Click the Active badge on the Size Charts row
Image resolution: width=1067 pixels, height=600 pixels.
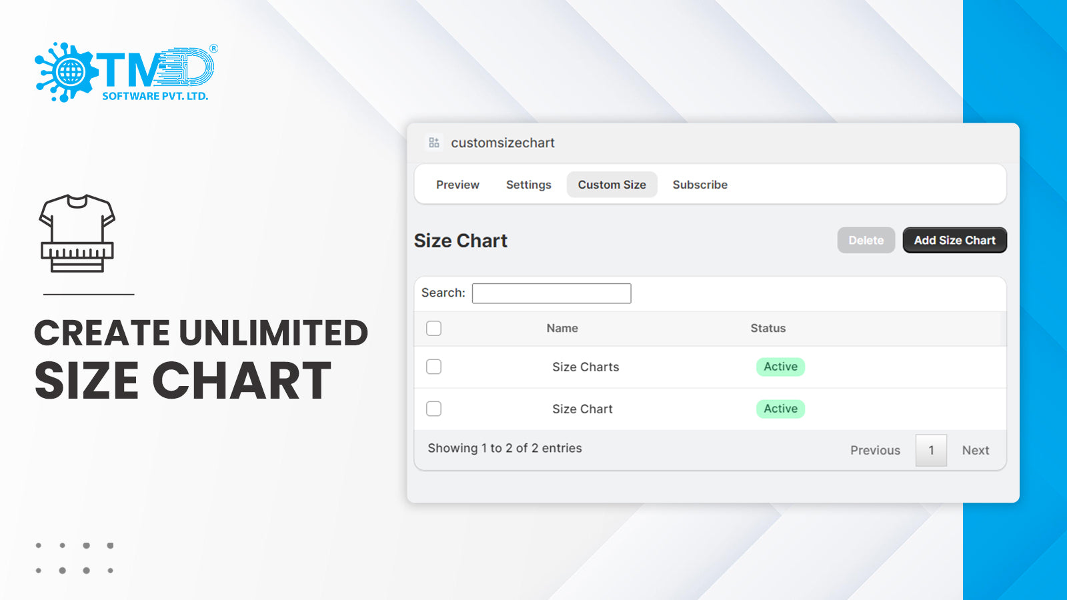point(780,367)
